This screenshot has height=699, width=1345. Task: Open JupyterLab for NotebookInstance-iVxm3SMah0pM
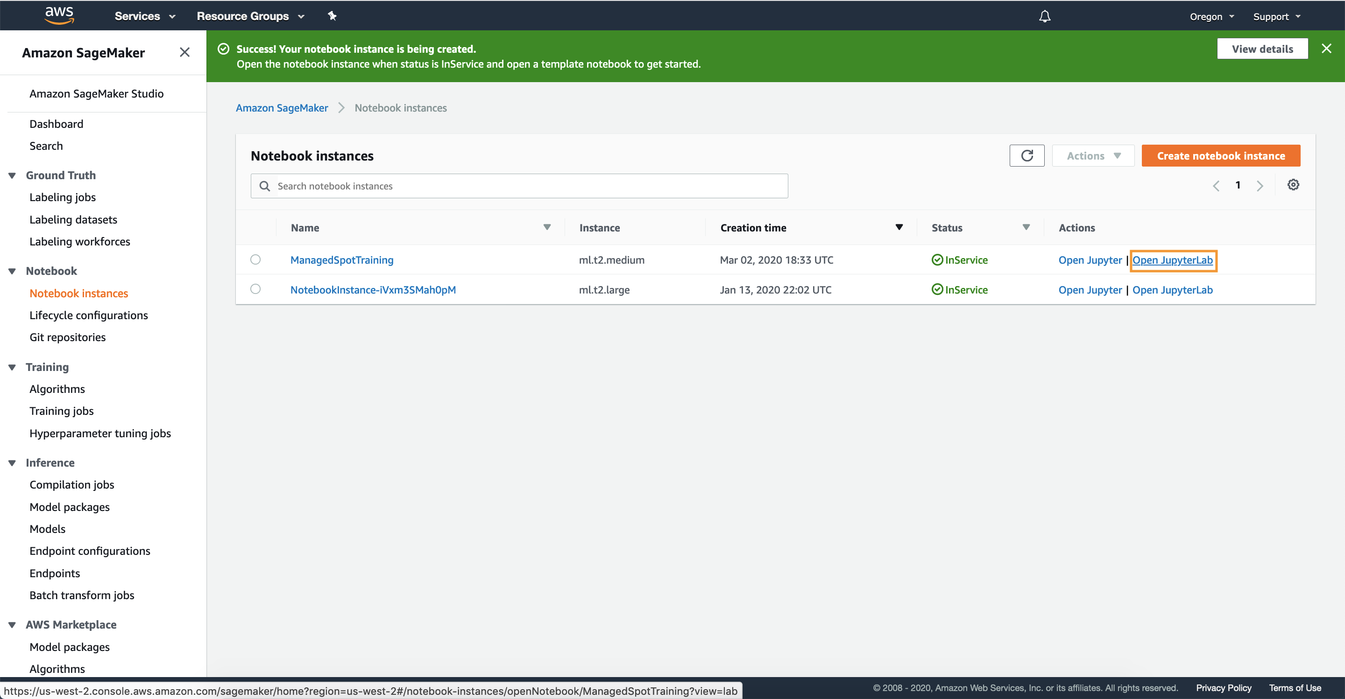tap(1172, 289)
